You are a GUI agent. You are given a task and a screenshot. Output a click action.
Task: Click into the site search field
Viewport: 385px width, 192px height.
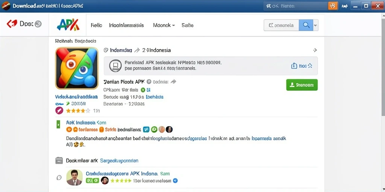pyautogui.click(x=281, y=25)
